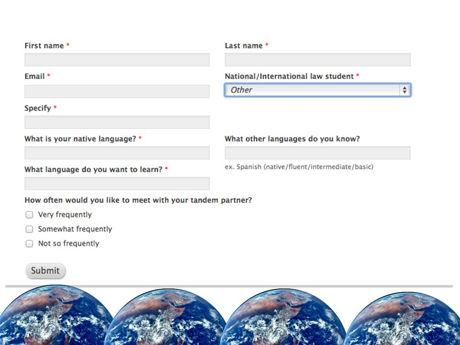Image resolution: width=460 pixels, height=345 pixels.
Task: Submit the tandem partner form
Action: [x=46, y=270]
